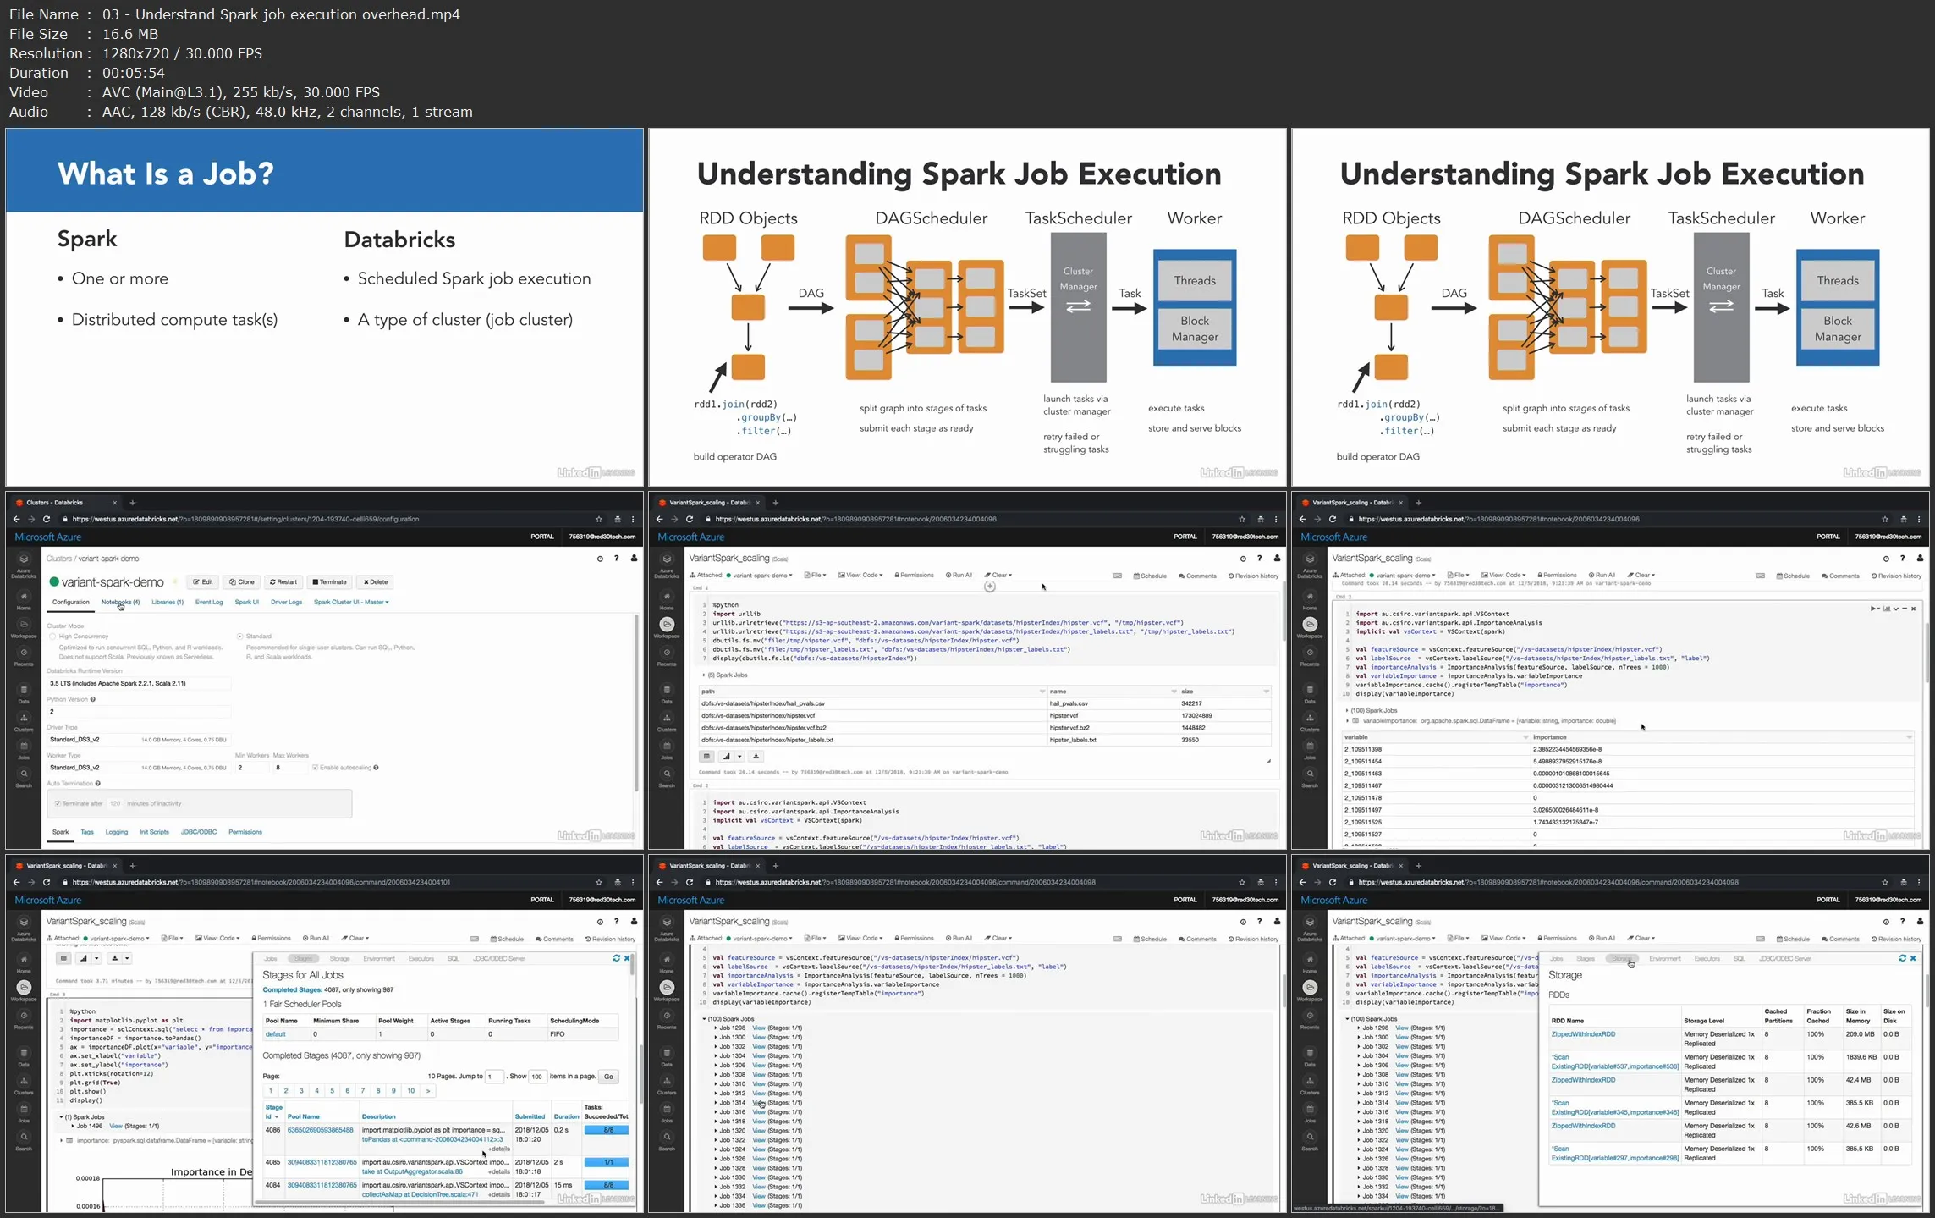Open the Environment tab in the Storage panel
The image size is (1935, 1218).
tap(1664, 958)
